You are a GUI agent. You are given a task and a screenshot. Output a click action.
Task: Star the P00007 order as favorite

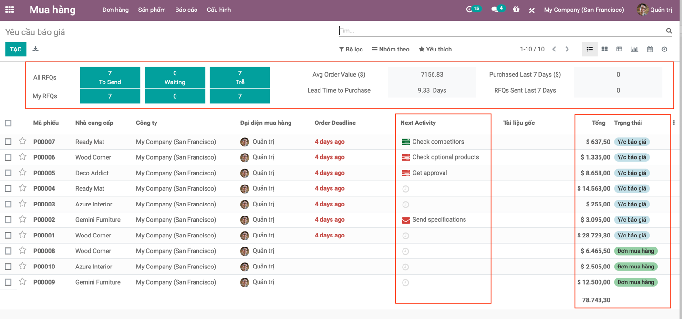[x=22, y=142]
